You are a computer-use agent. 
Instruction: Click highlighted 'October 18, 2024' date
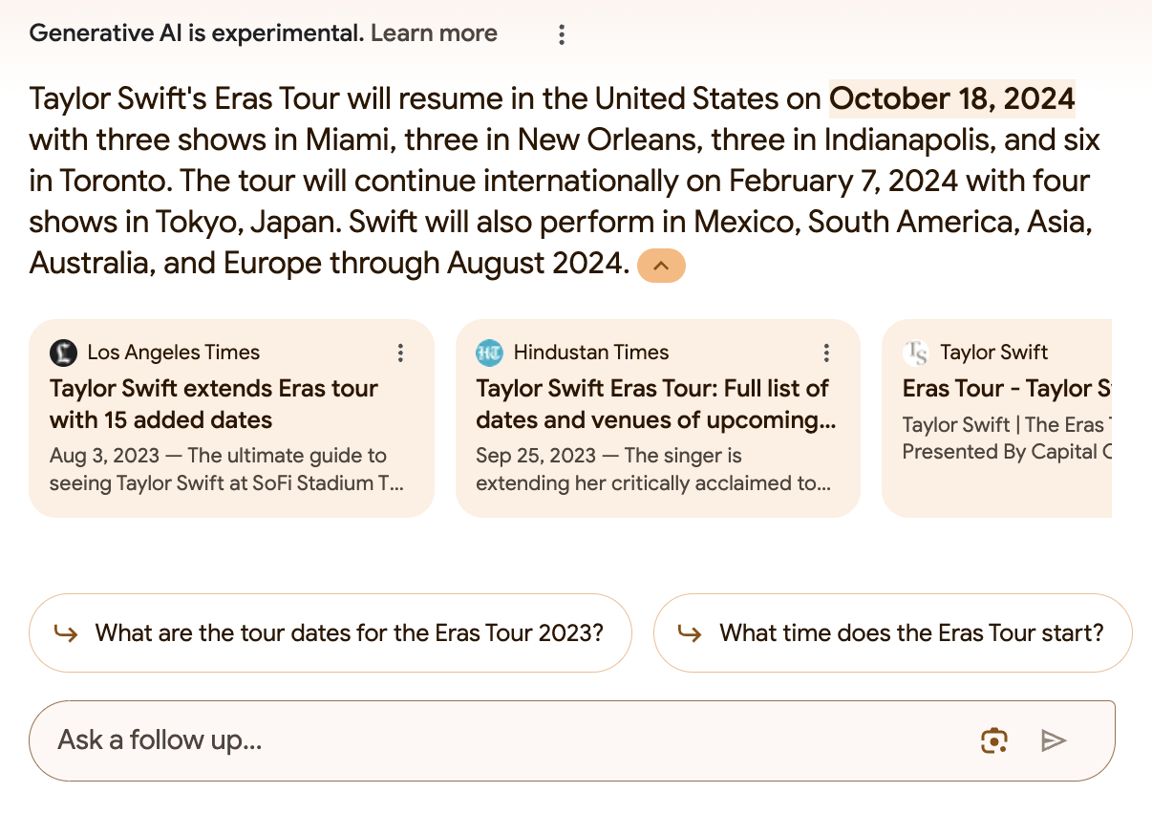[951, 98]
